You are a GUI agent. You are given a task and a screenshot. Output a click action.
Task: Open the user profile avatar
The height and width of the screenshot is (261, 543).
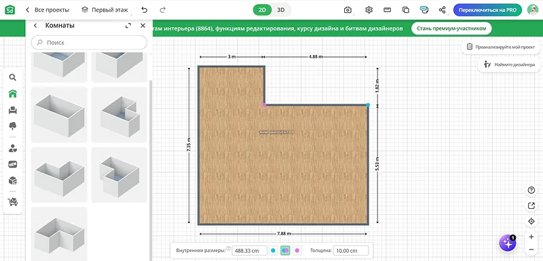pos(533,10)
